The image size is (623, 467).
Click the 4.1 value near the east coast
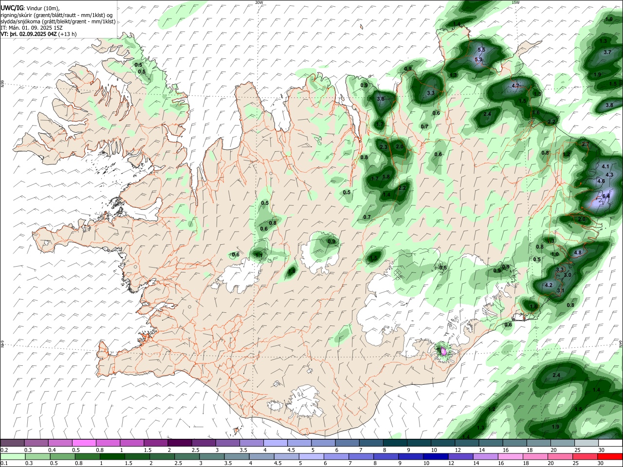605,166
